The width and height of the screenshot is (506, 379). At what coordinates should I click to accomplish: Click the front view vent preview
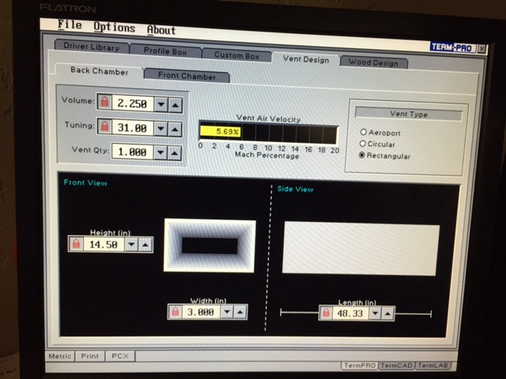[210, 246]
